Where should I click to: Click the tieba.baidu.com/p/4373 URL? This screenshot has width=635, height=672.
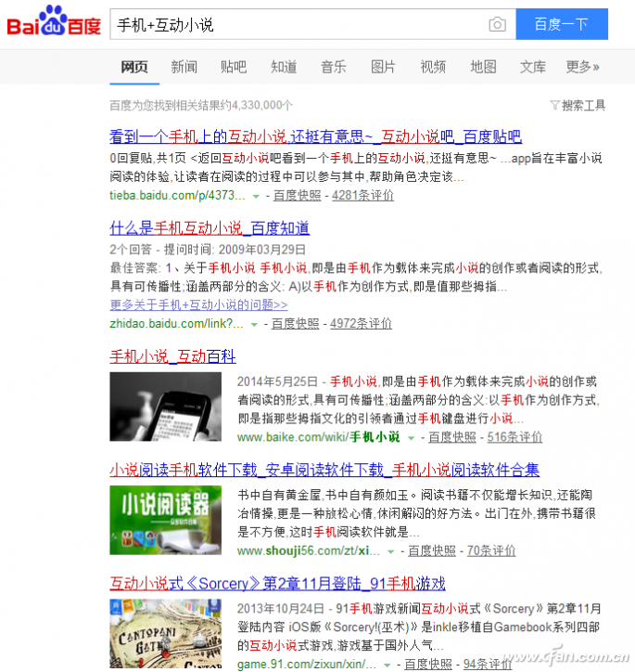coord(177,196)
